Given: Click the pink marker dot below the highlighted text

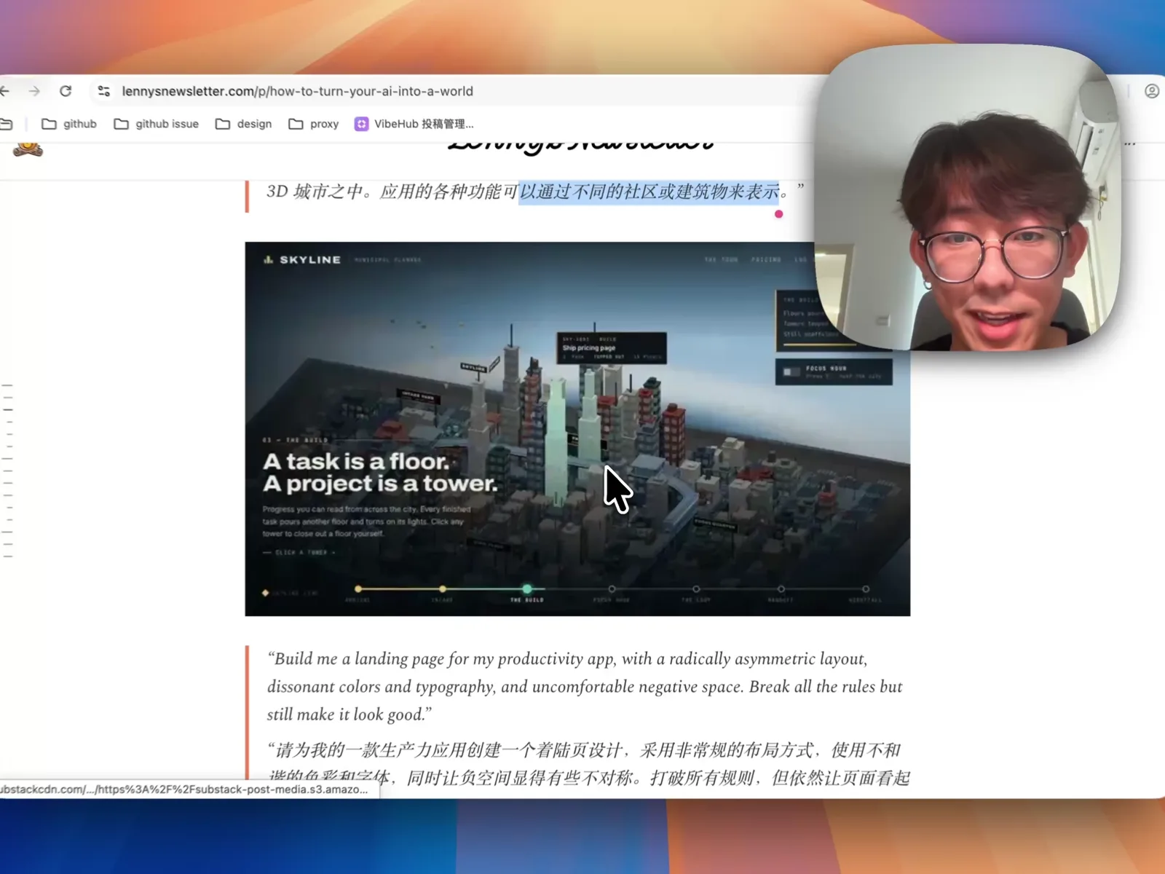Looking at the screenshot, I should (x=779, y=214).
